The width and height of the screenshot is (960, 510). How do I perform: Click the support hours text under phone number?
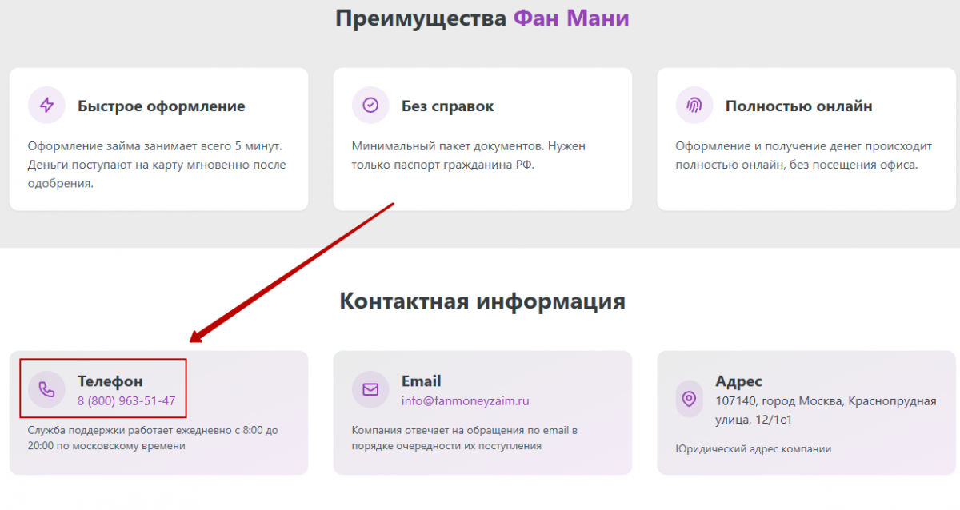click(153, 438)
